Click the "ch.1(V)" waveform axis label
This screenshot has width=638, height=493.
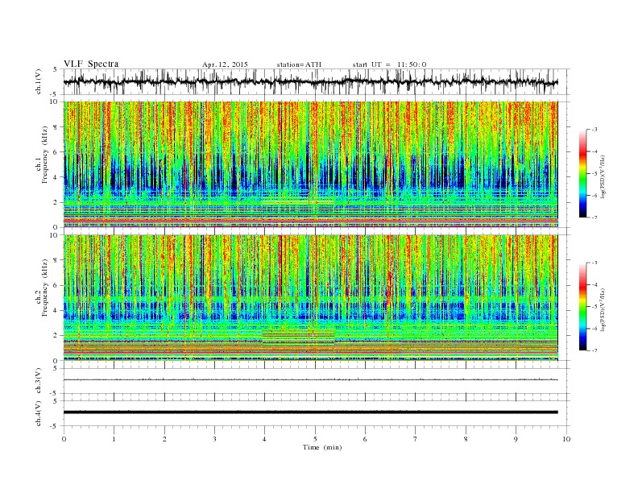[x=39, y=83]
